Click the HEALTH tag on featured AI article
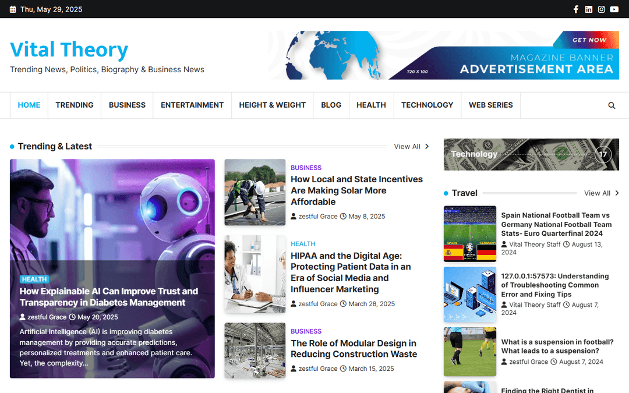 (x=34, y=279)
